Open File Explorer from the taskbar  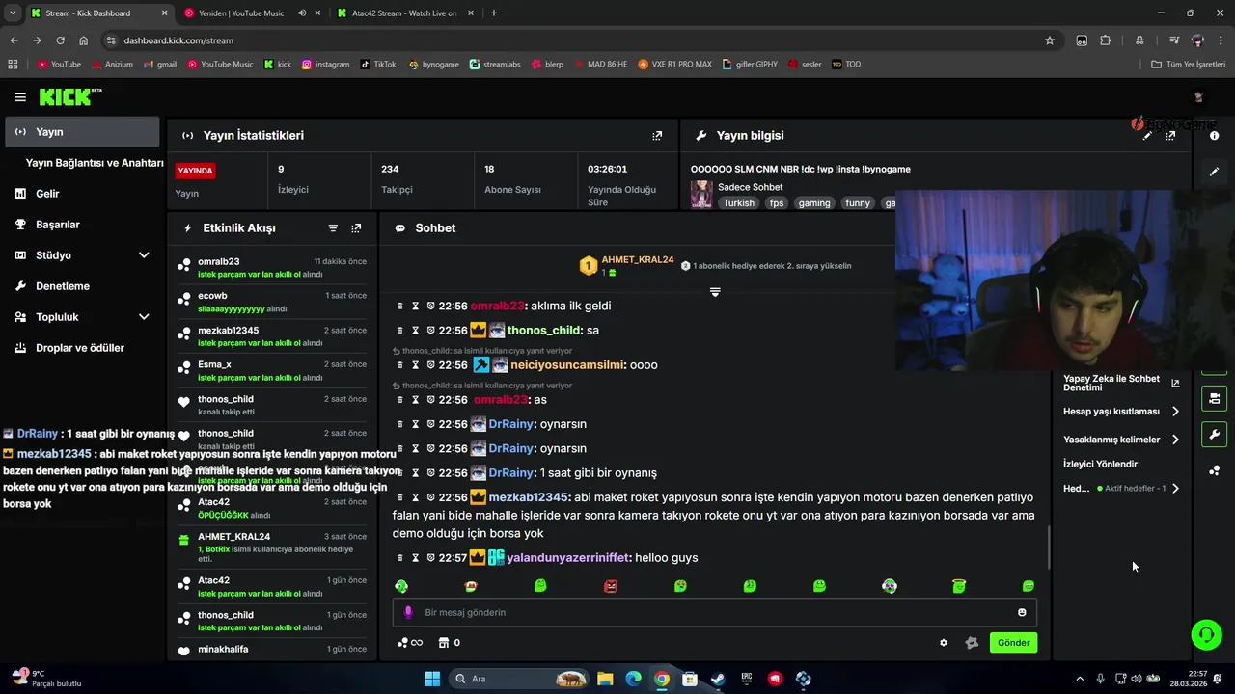pos(605,679)
